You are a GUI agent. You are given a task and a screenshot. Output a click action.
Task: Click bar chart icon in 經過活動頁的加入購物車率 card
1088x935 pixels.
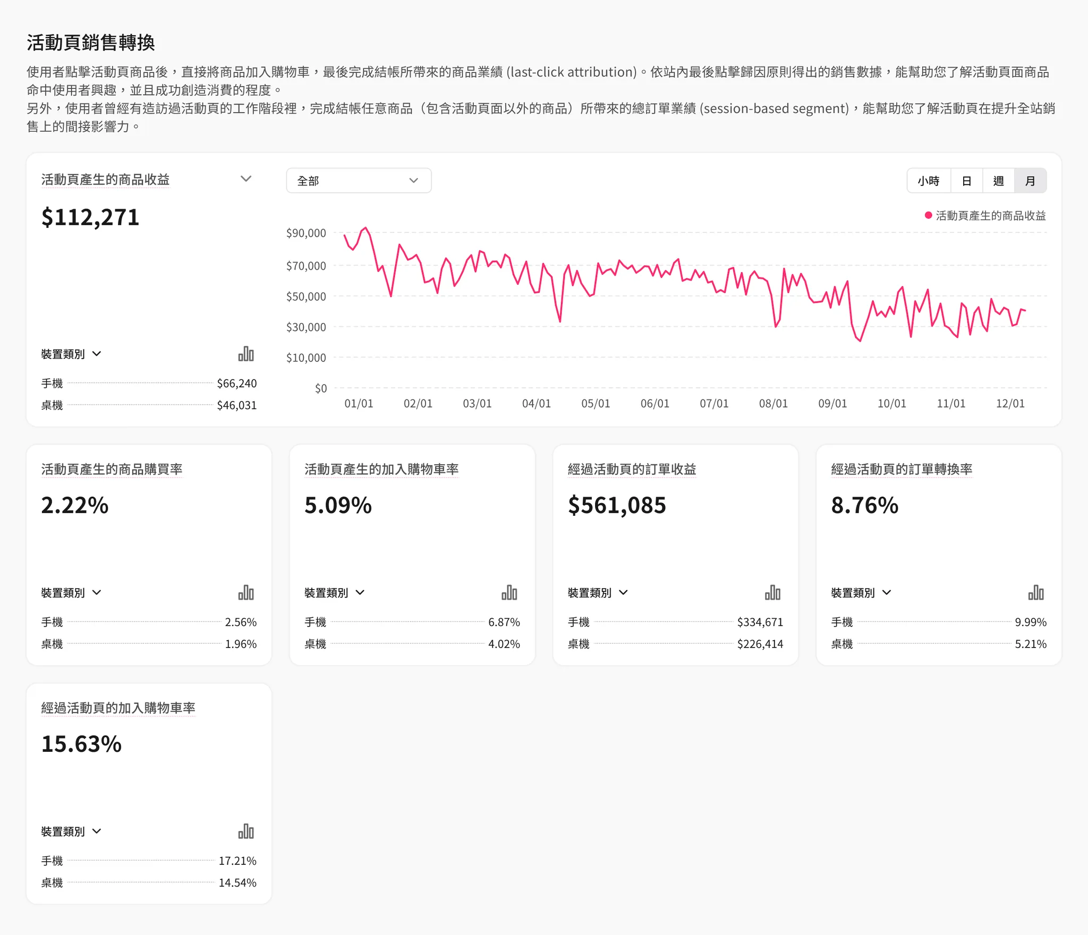pos(246,831)
